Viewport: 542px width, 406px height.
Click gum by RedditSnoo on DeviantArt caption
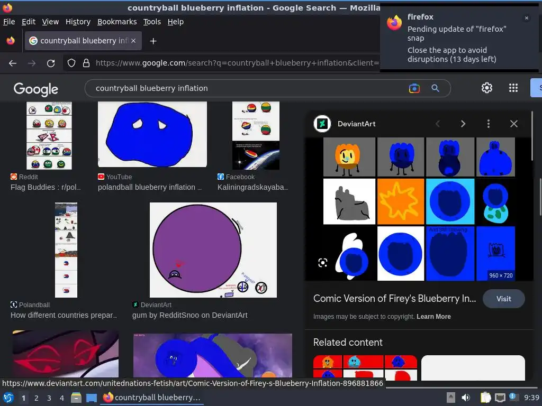[190, 315]
